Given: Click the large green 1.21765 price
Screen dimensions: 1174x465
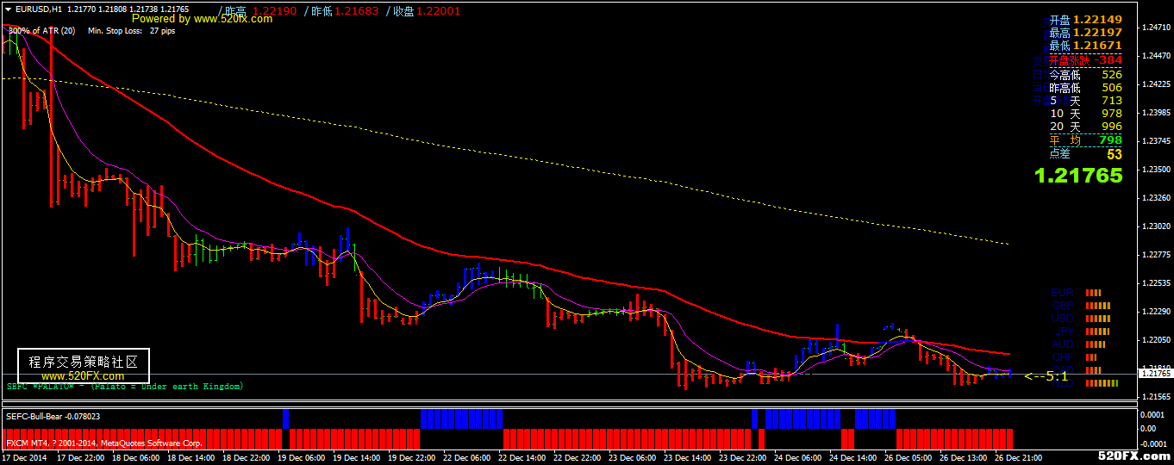Looking at the screenshot, I should pos(1078,176).
